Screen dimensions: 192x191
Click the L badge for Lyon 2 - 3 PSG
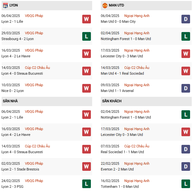coord(86,184)
